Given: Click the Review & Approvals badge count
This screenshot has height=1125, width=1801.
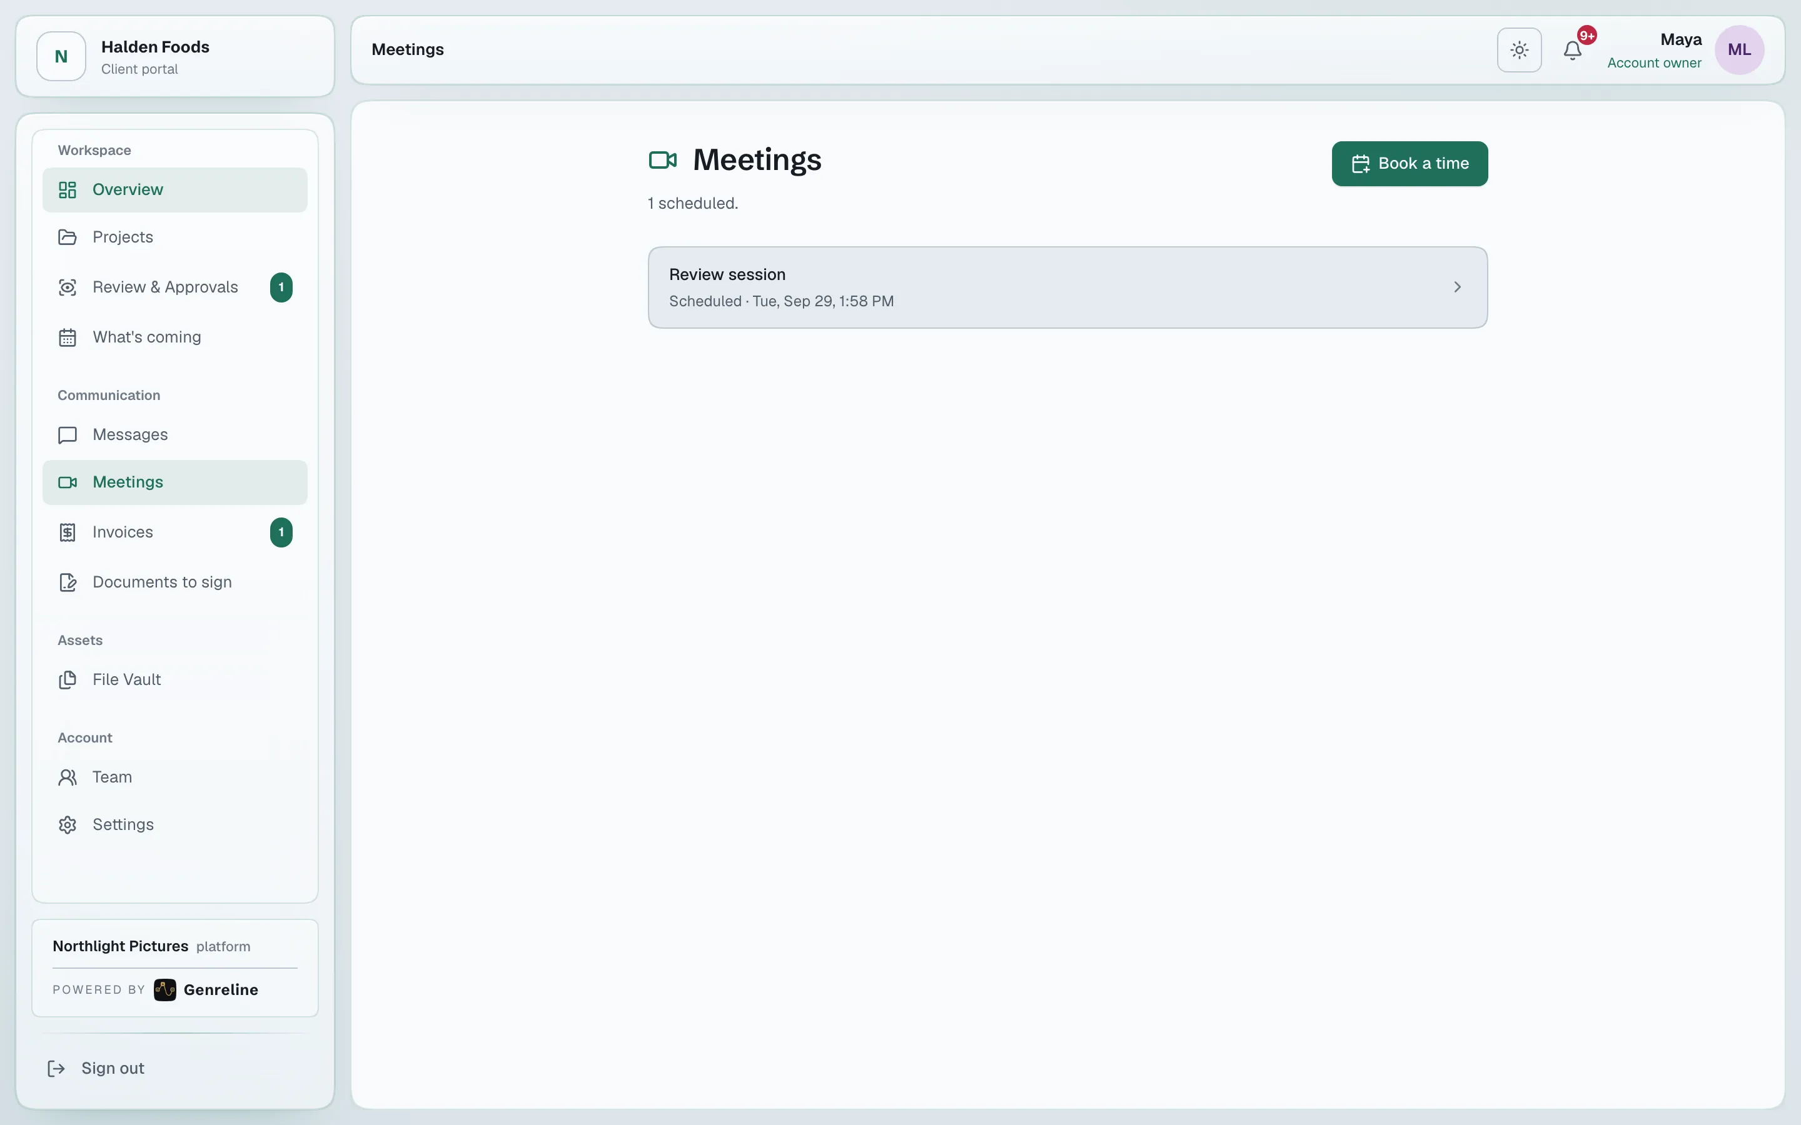Looking at the screenshot, I should pyautogui.click(x=281, y=287).
